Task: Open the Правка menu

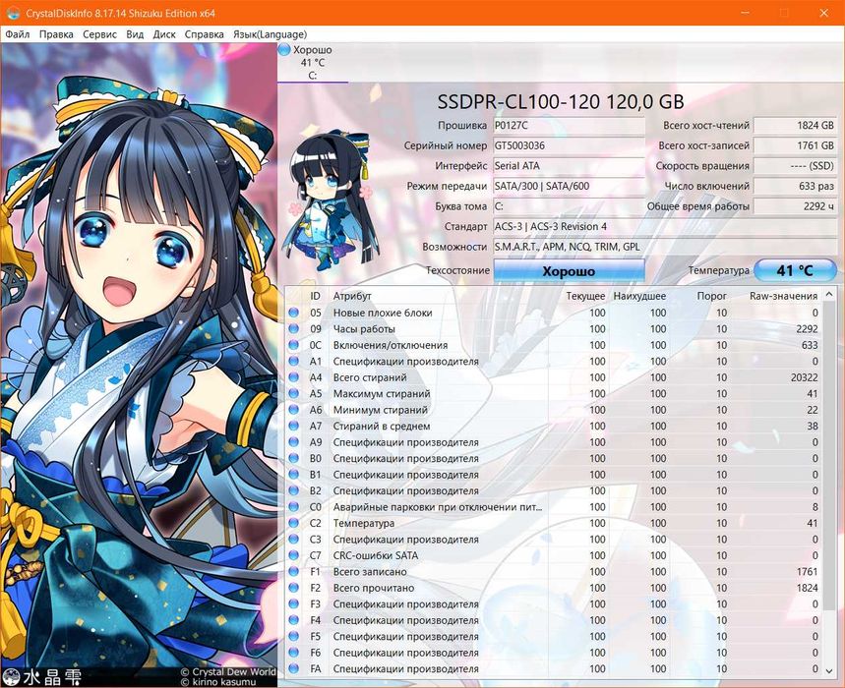Action: coord(56,34)
